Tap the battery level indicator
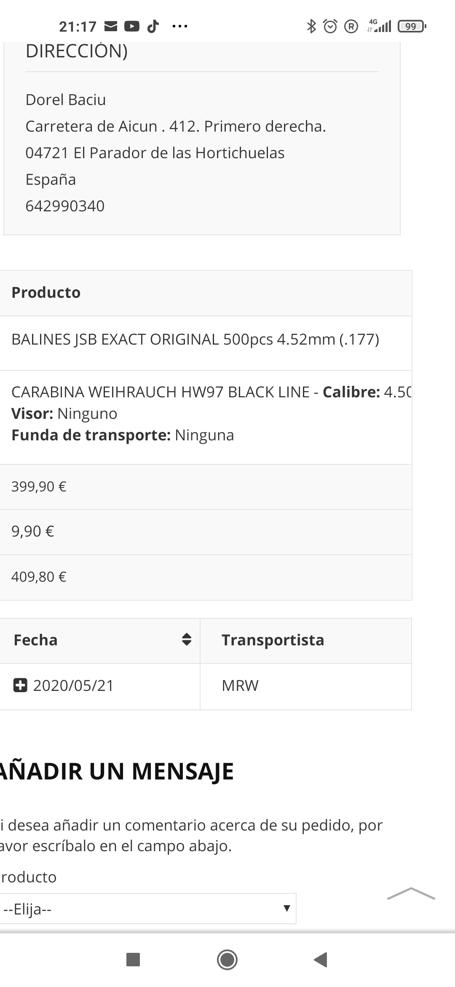Screen dimensions: 455x987 pos(412,27)
